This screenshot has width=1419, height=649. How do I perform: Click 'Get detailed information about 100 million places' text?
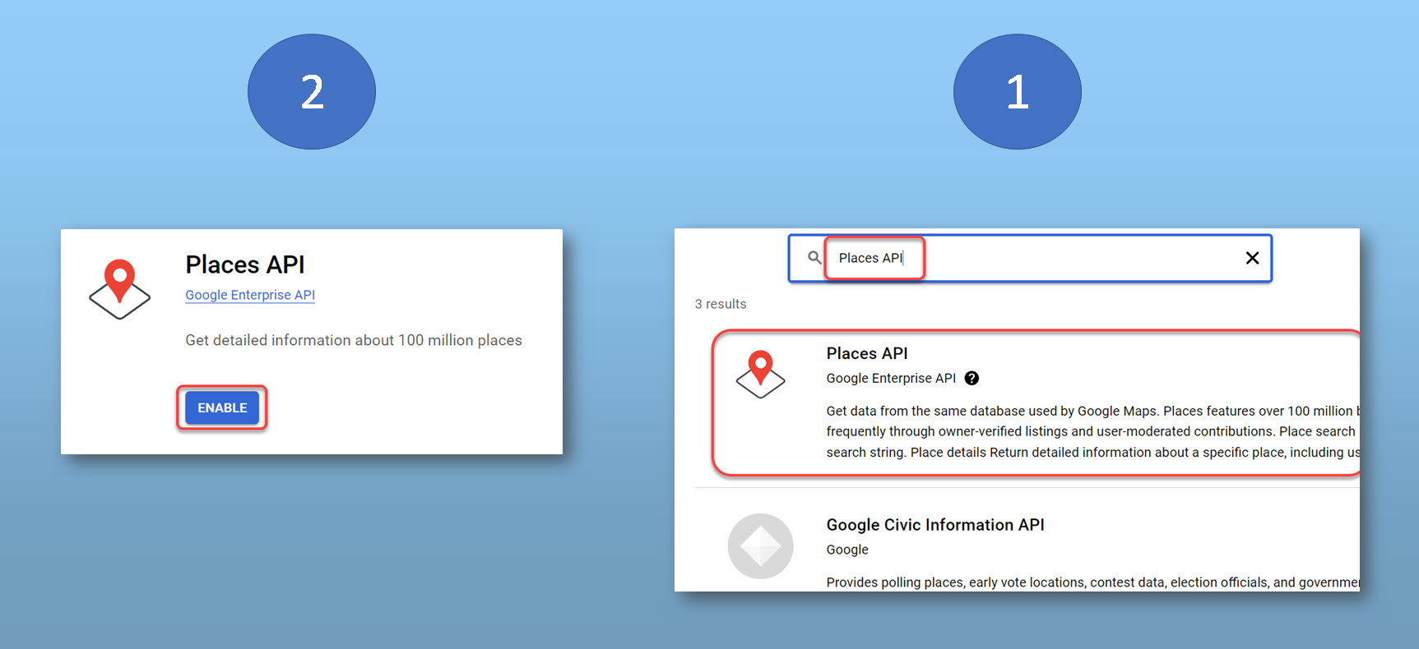[x=354, y=340]
